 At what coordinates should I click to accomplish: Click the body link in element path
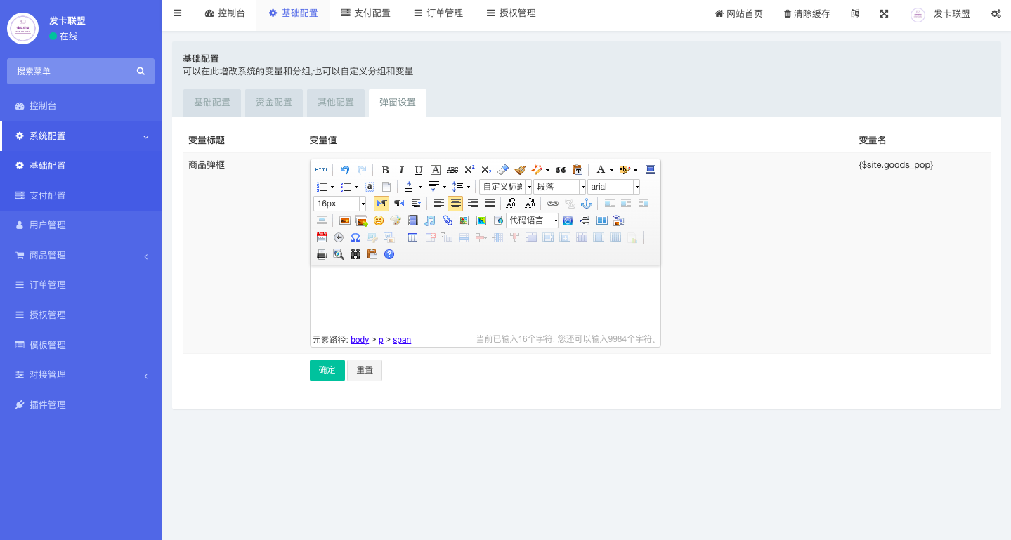click(360, 340)
